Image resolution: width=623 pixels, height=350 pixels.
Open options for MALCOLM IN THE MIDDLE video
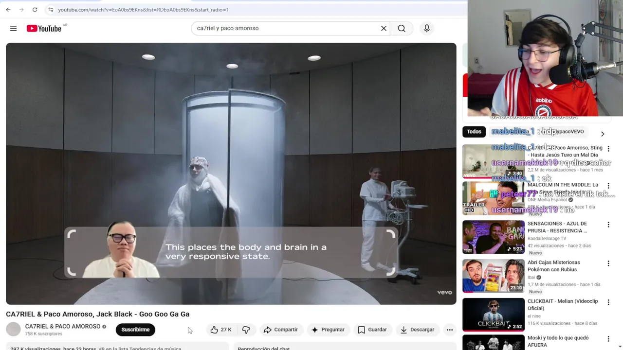click(x=608, y=186)
